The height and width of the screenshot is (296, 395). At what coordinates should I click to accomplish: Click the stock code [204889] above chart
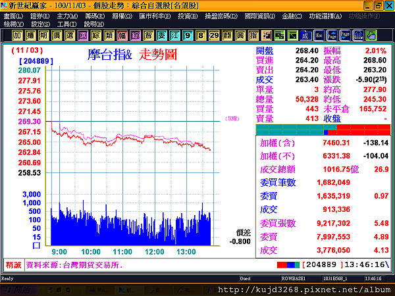pyautogui.click(x=36, y=61)
